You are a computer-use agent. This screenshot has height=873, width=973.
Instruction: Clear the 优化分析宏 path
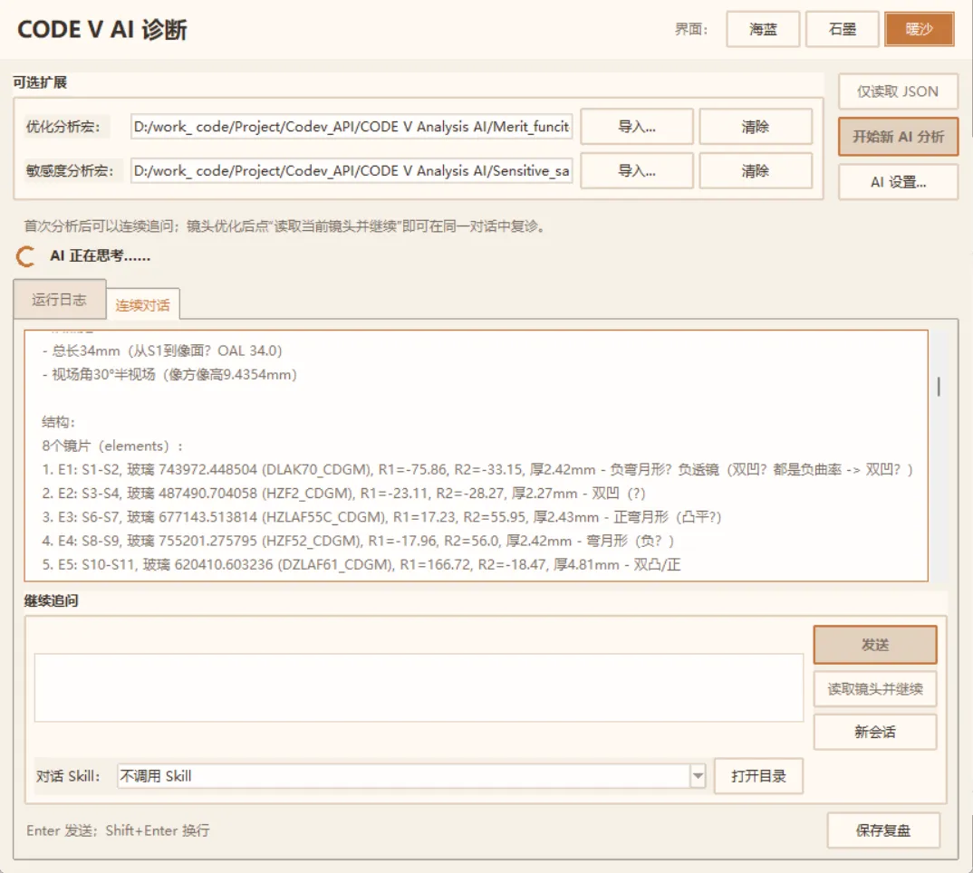pyautogui.click(x=756, y=127)
